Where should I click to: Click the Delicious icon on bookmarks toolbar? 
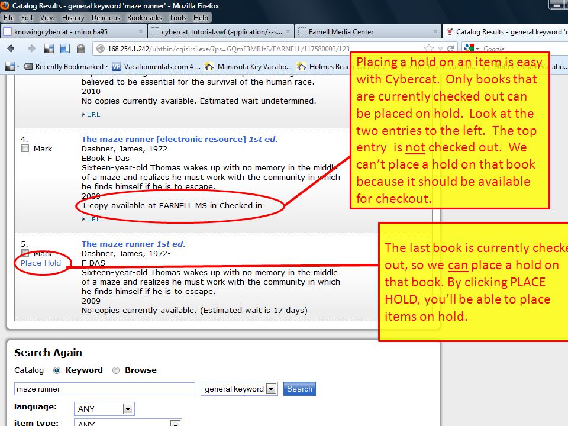[10, 66]
